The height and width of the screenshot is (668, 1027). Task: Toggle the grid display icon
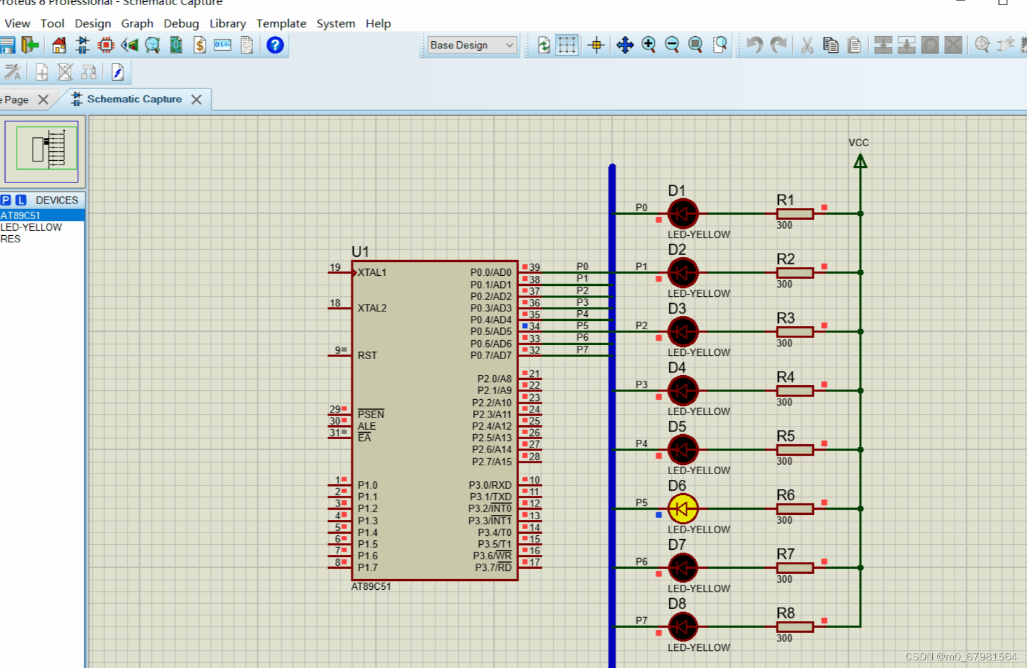(567, 45)
